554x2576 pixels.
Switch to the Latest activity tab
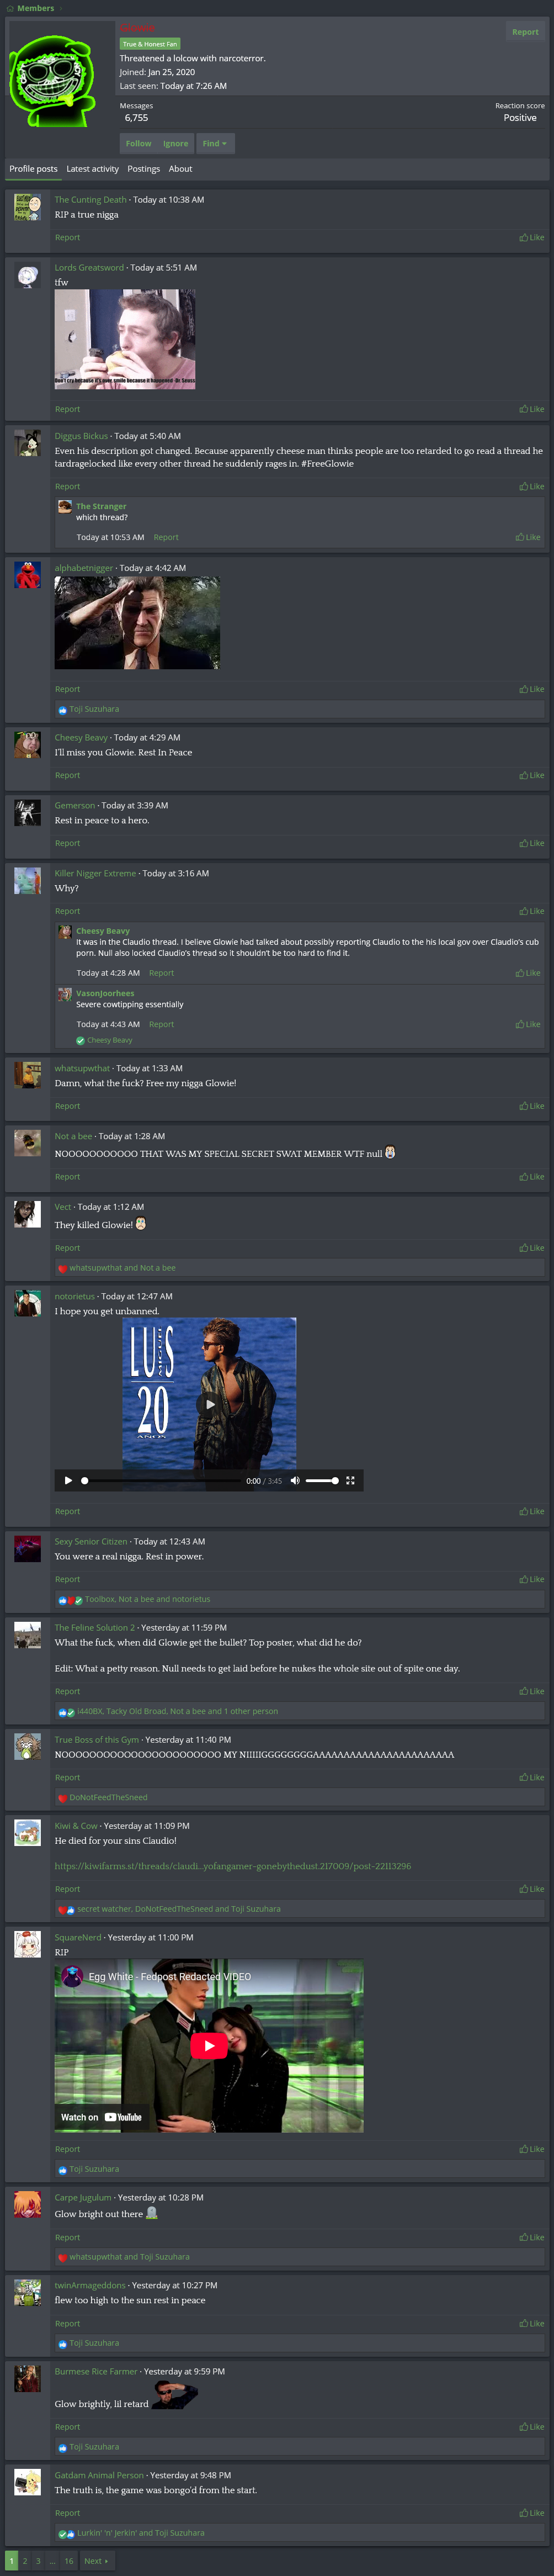(92, 169)
